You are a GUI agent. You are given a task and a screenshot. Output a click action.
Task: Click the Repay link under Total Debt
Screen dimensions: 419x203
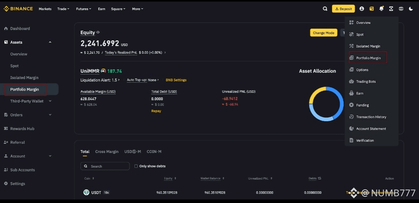coord(156,111)
